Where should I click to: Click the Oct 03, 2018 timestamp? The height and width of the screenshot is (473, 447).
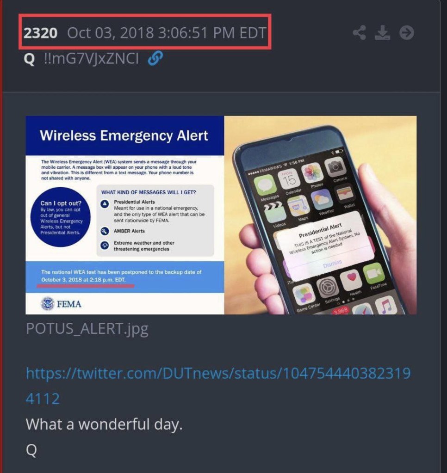167,32
